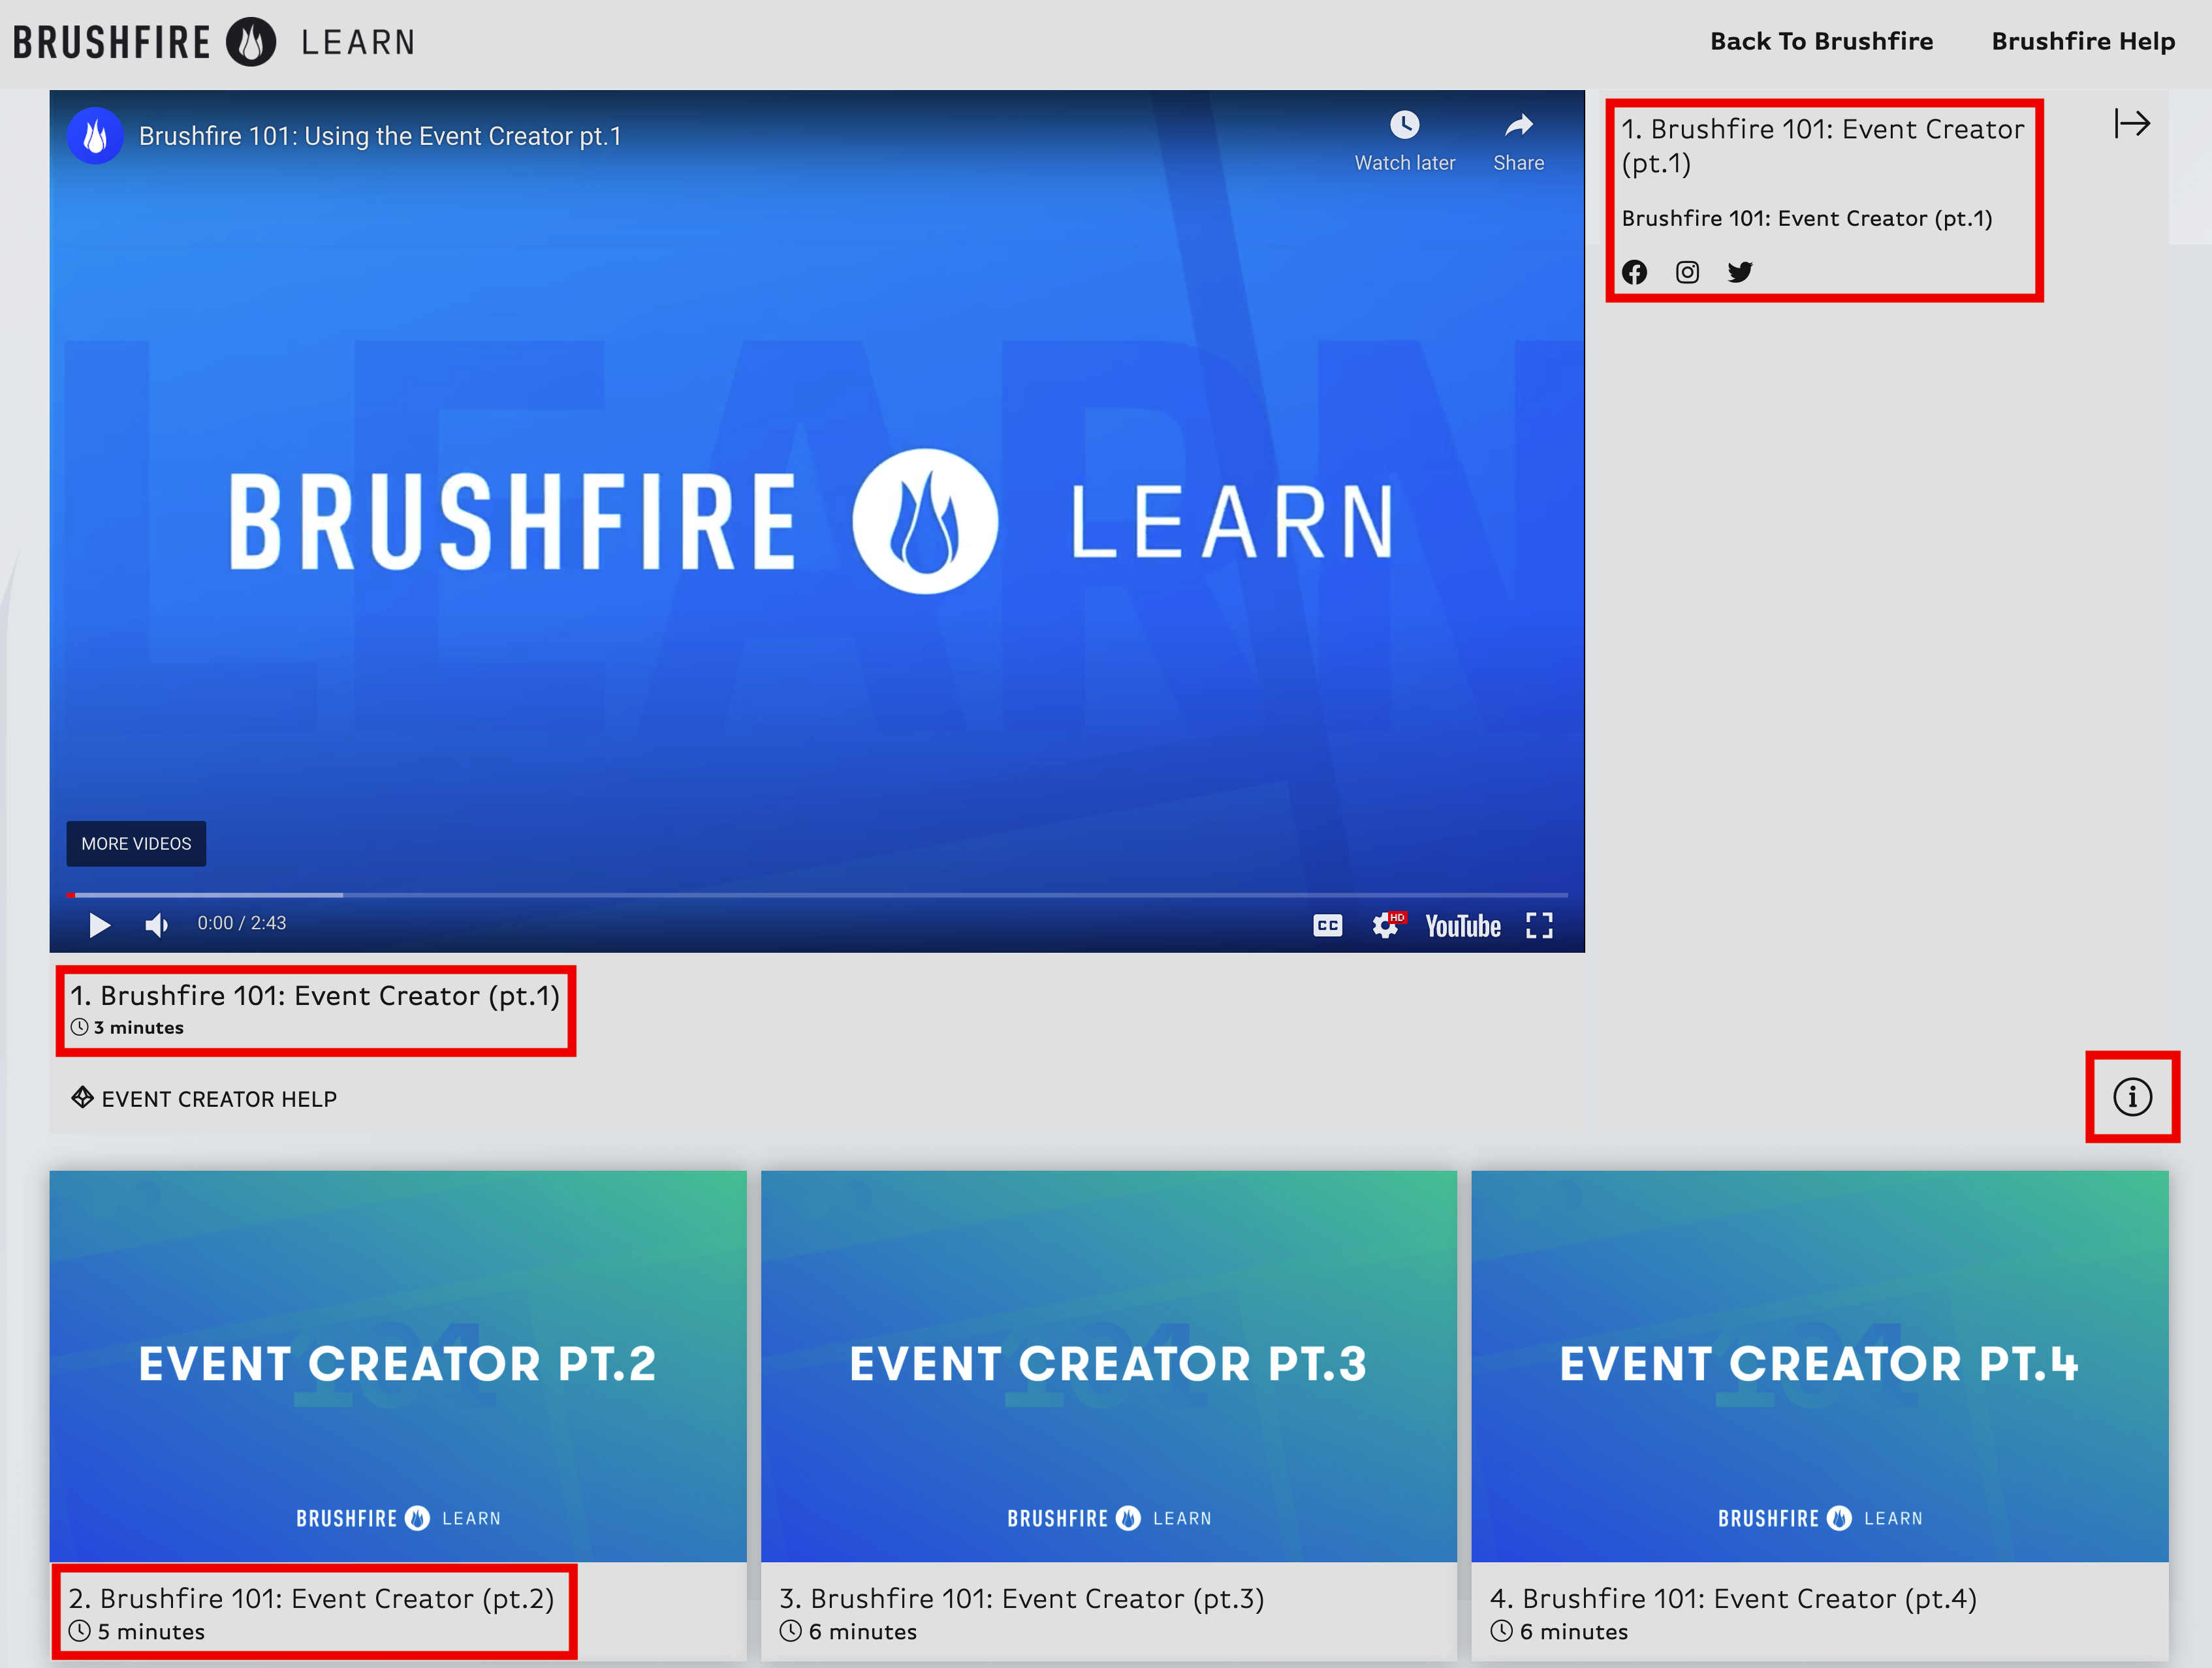Open the Brushfire channel avatar in video
This screenshot has width=2212, height=1668.
point(95,136)
